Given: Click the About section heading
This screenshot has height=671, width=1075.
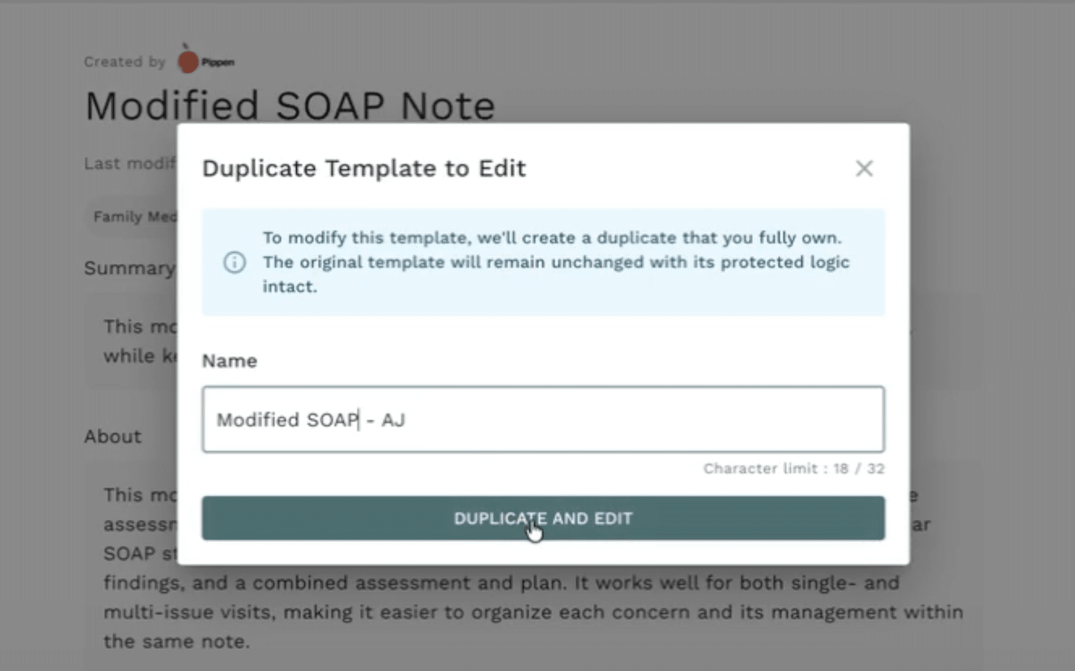Looking at the screenshot, I should (113, 437).
